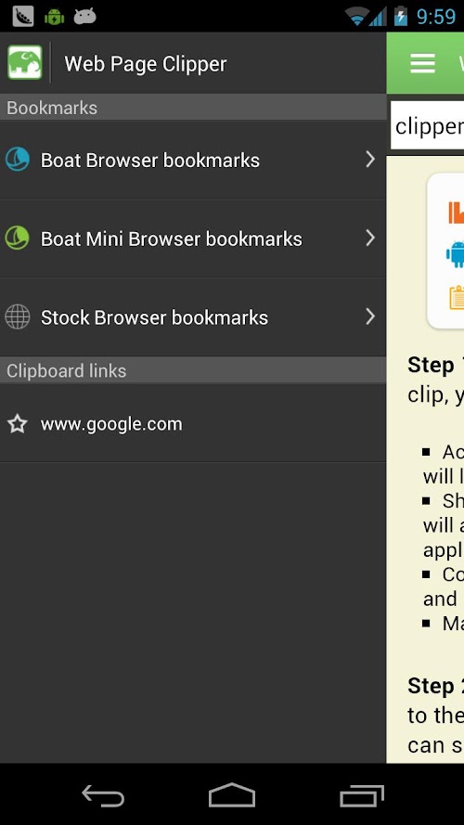The height and width of the screenshot is (825, 464).
Task: Expand Boat Mini Browser bookmarks chevron
Action: click(x=370, y=238)
